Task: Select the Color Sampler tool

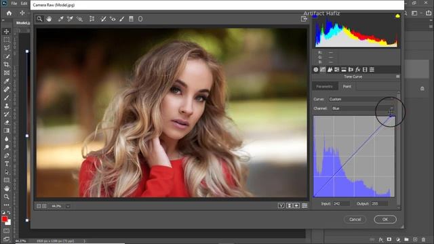Action: tap(70, 19)
